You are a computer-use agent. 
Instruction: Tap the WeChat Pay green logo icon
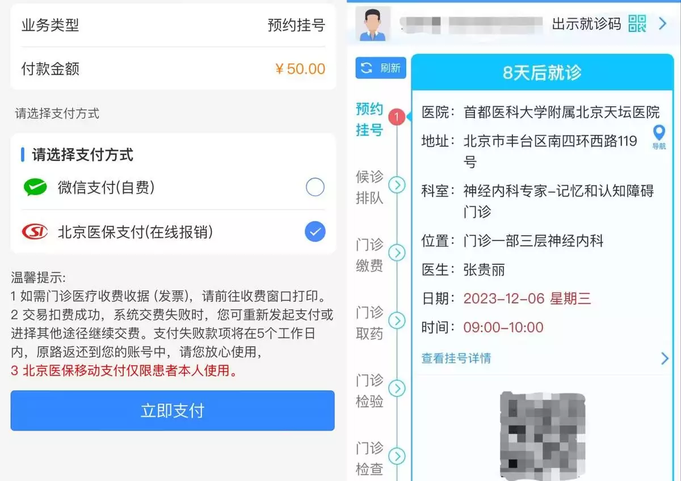click(x=35, y=187)
